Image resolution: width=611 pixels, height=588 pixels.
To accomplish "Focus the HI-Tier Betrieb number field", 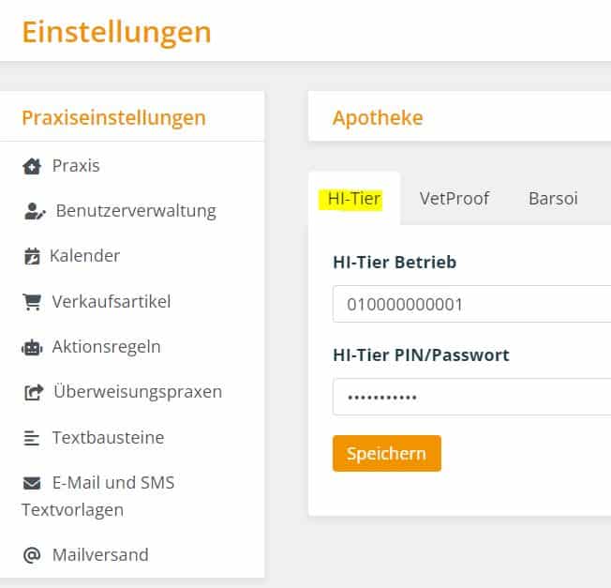I will click(x=472, y=304).
